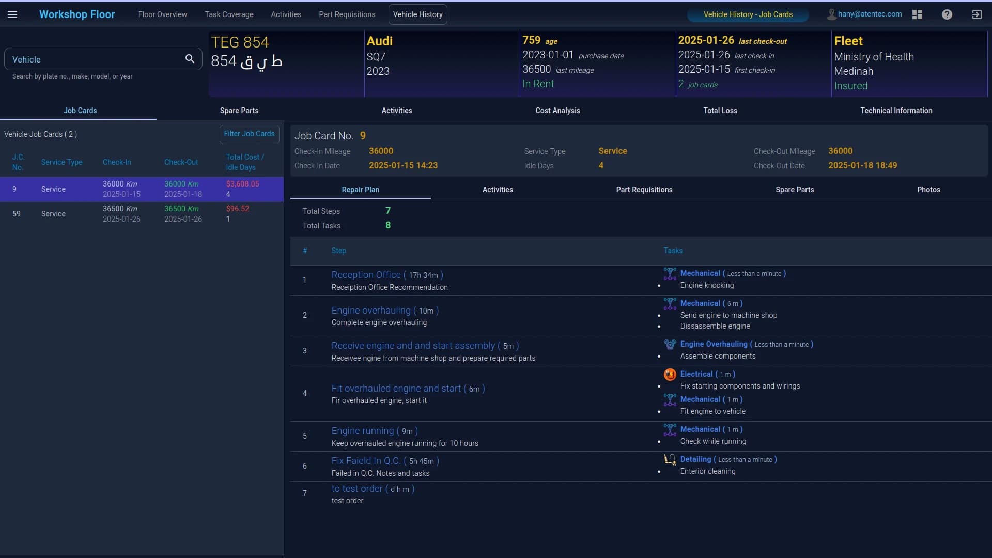Click the $96.52 total cost value
Viewport: 992px width, 558px height.
click(x=237, y=209)
